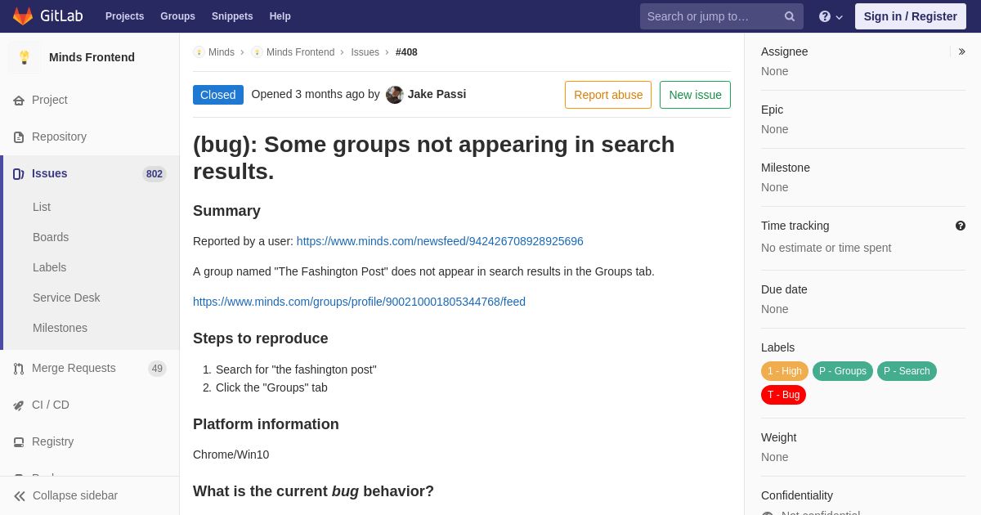Collapse the right sidebar with double arrow
The image size is (981, 515).
click(962, 51)
